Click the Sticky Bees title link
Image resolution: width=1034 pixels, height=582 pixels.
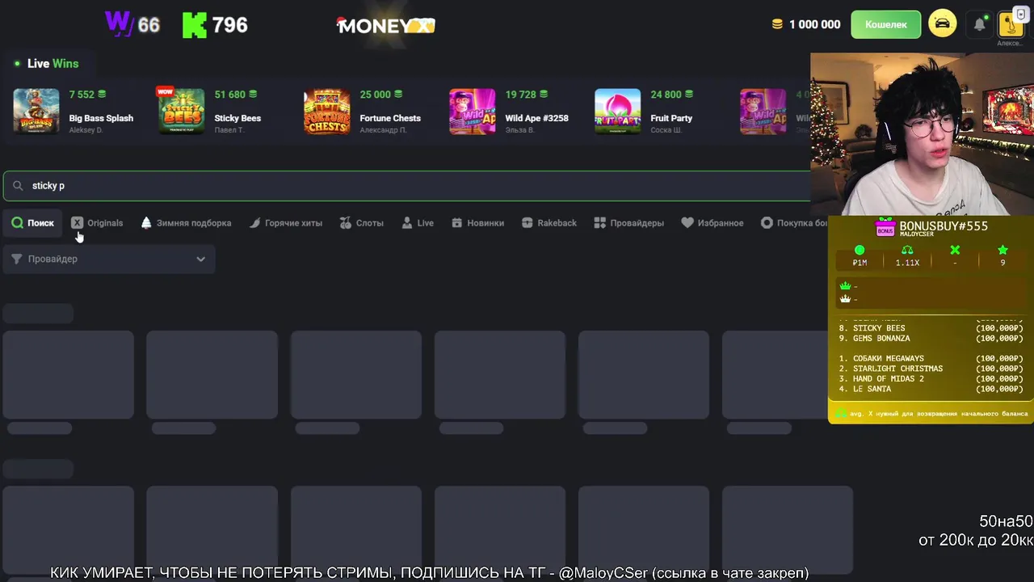(x=237, y=118)
